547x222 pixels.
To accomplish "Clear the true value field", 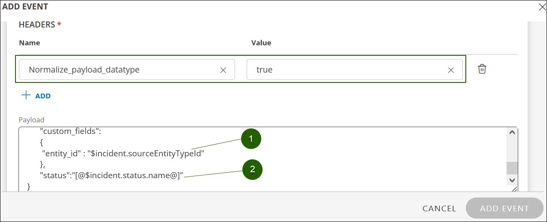I will (451, 70).
